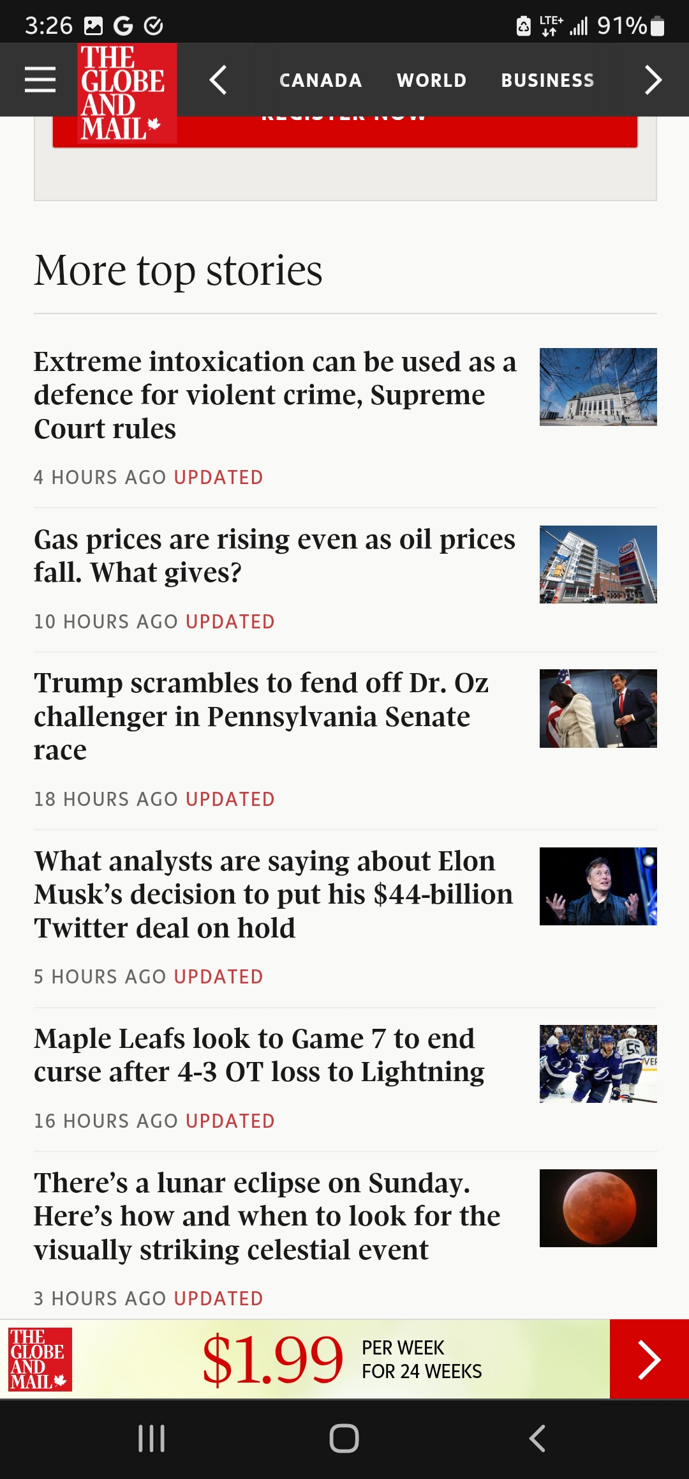
Task: Open the gas prices rising article
Action: click(274, 556)
